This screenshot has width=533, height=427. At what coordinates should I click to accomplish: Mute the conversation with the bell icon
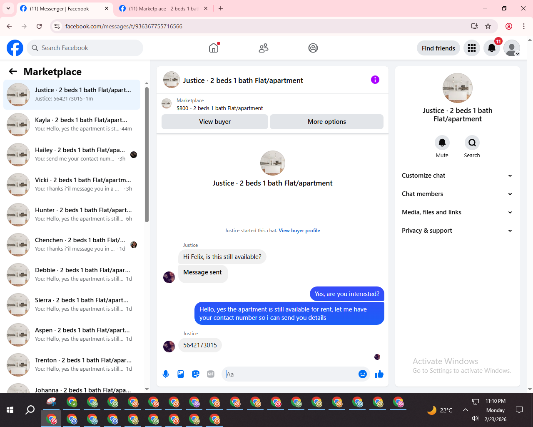442,143
